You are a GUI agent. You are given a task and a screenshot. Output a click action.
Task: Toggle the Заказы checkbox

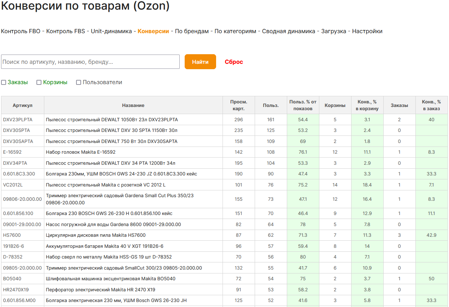(x=4, y=82)
